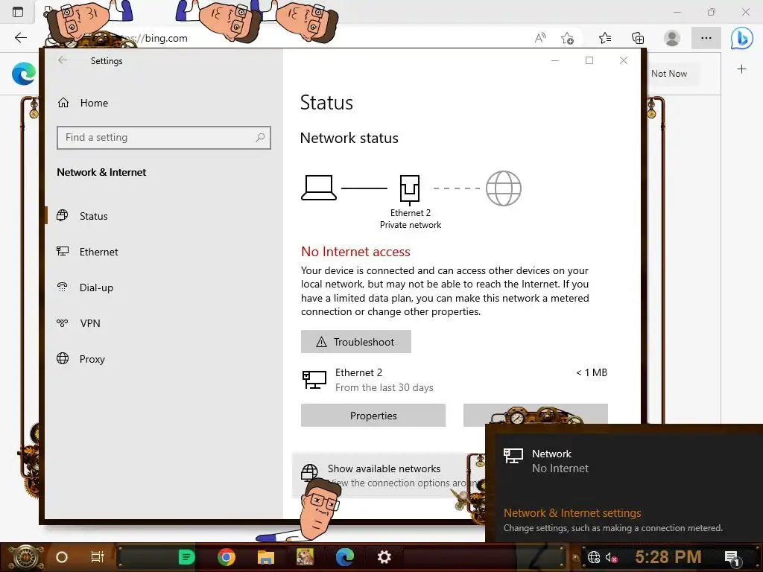Open the Edge Favorites list icon
Viewport: 763px width, 572px height.
(605, 38)
